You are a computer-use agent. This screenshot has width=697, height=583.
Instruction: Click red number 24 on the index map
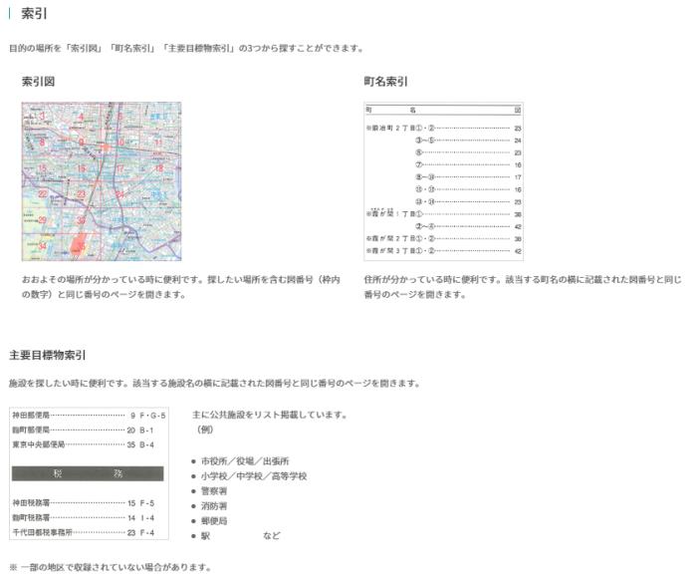pyautogui.click(x=120, y=194)
